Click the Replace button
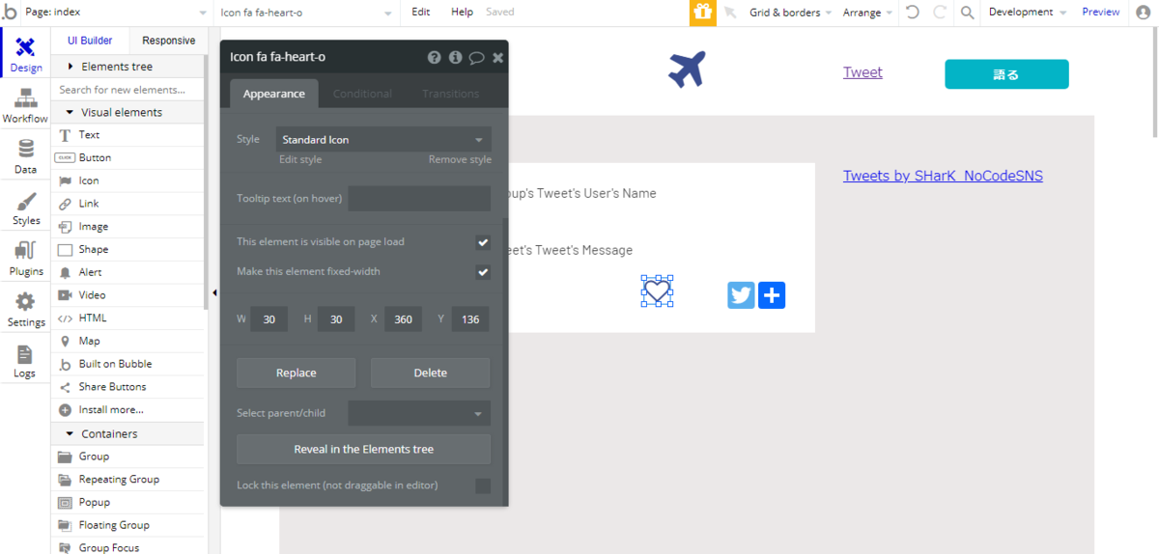1159x554 pixels. [x=297, y=373]
